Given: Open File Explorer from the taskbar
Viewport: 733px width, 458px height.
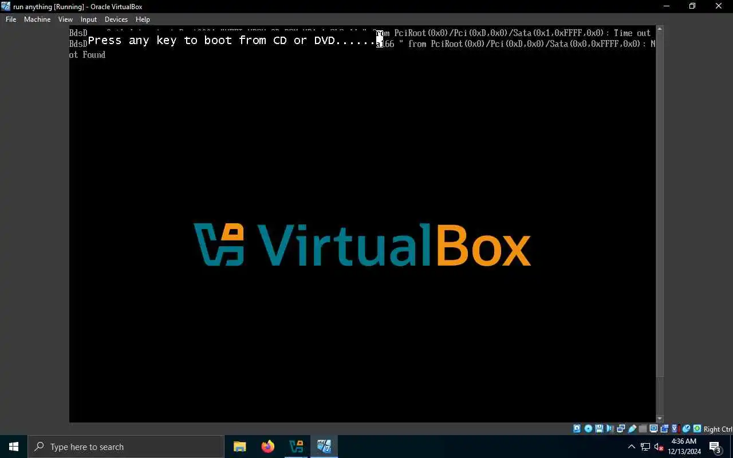Looking at the screenshot, I should coord(240,447).
